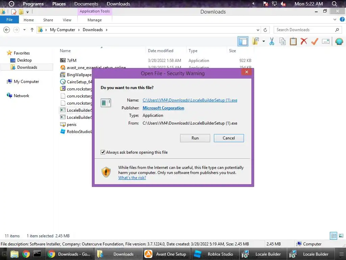Click the Rename icon in toolbar
346x260 pixels.
(326, 41)
